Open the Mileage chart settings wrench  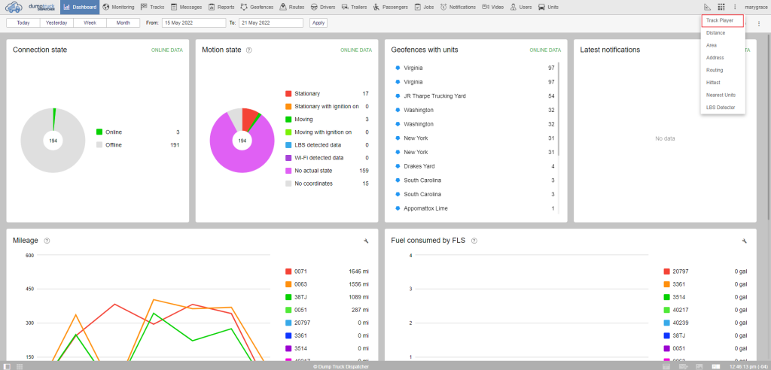(366, 241)
